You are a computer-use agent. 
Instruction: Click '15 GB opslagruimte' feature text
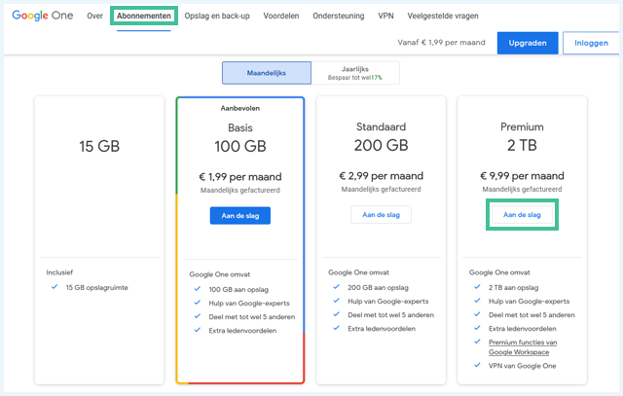pyautogui.click(x=97, y=288)
